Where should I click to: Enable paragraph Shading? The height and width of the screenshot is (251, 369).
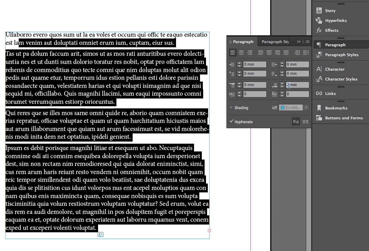click(x=232, y=108)
